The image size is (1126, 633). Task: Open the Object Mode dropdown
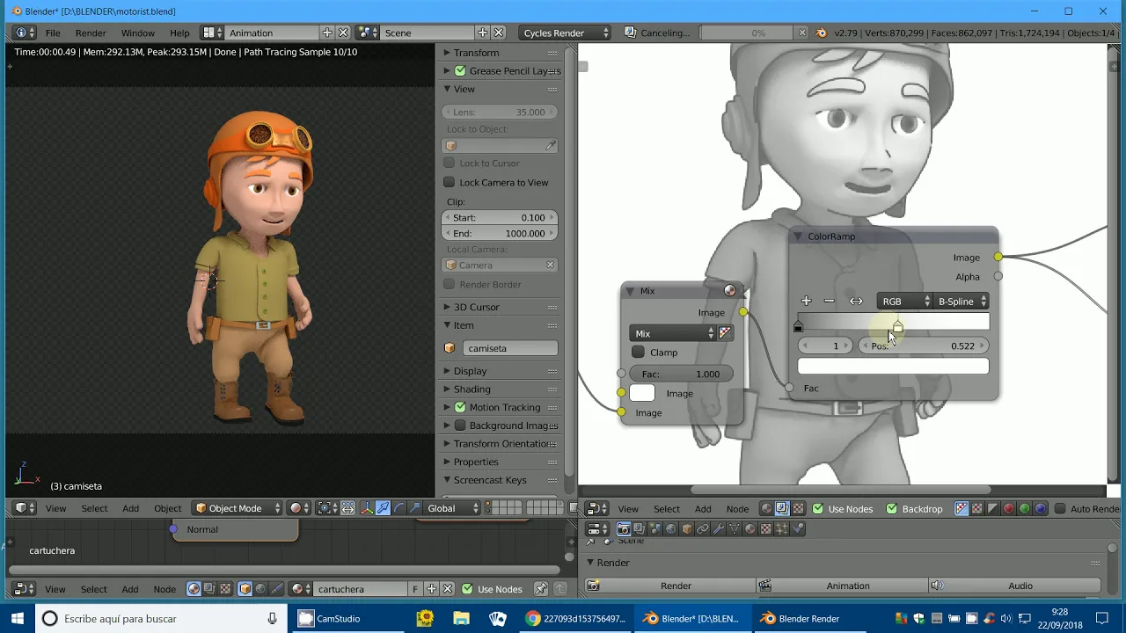coord(238,508)
